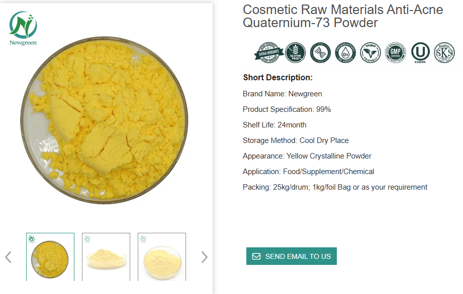Select the third petri dish thumbnail
Image resolution: width=463 pixels, height=294 pixels.
tap(162, 257)
